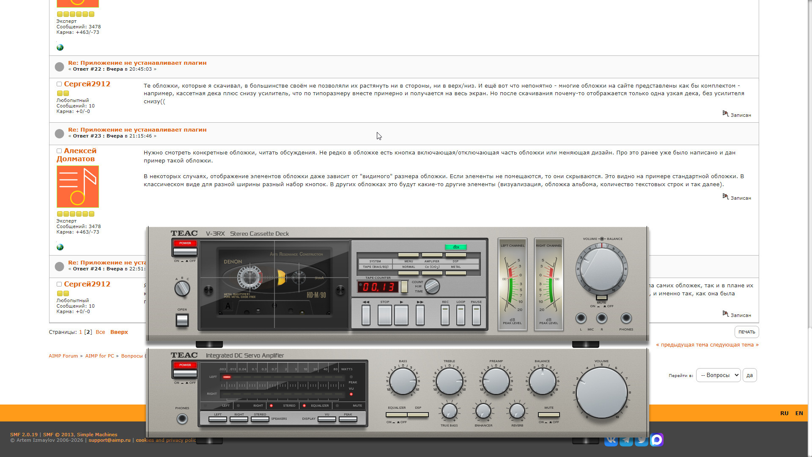Click the large amplifier VOLUME knob
This screenshot has height=457, width=812.
601,392
